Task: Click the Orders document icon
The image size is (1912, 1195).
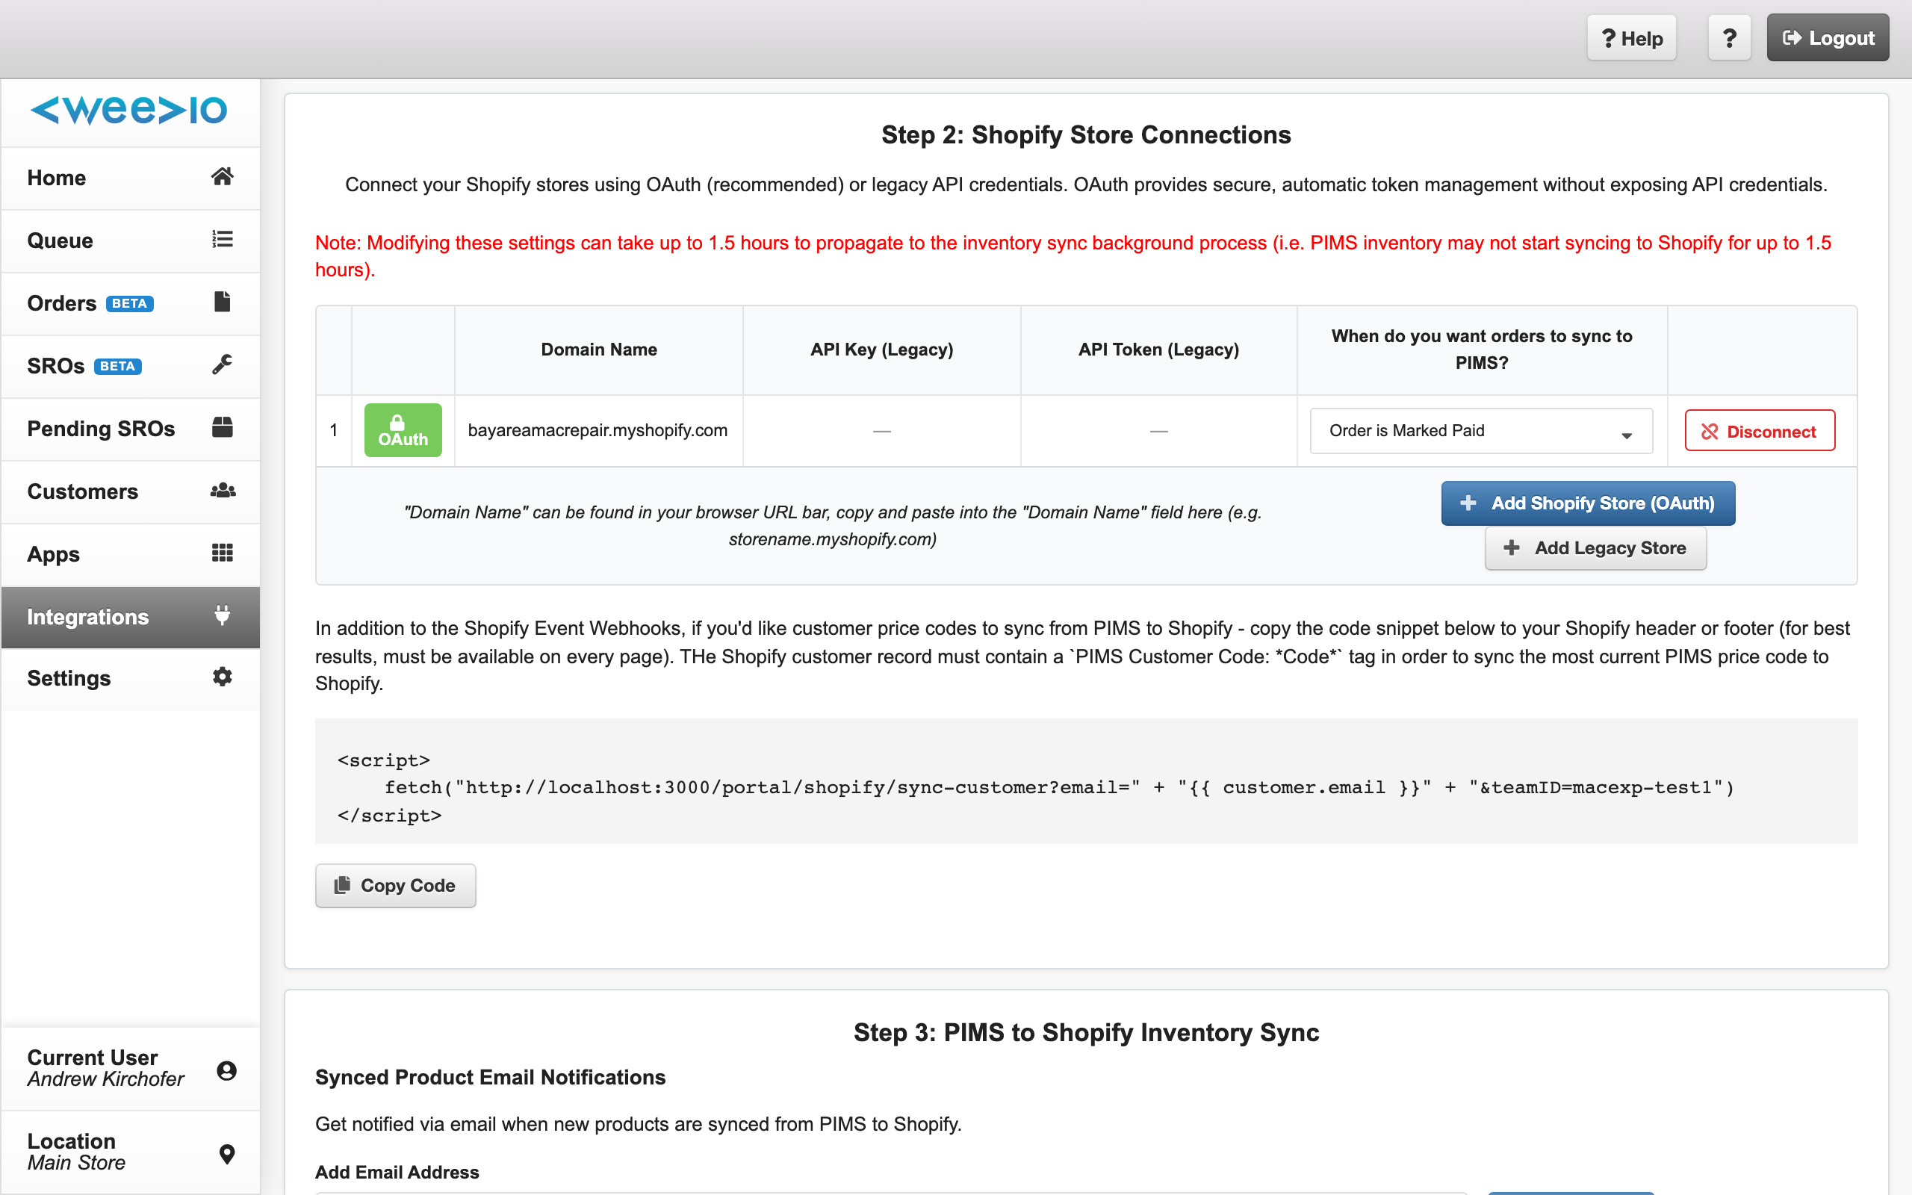Action: [222, 302]
